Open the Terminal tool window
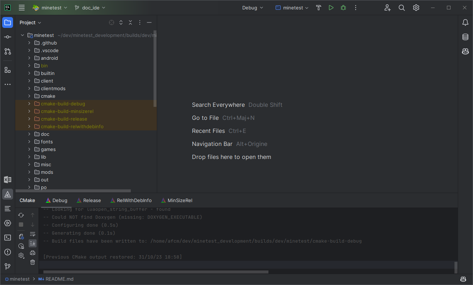The image size is (473, 285). pyautogui.click(x=8, y=237)
